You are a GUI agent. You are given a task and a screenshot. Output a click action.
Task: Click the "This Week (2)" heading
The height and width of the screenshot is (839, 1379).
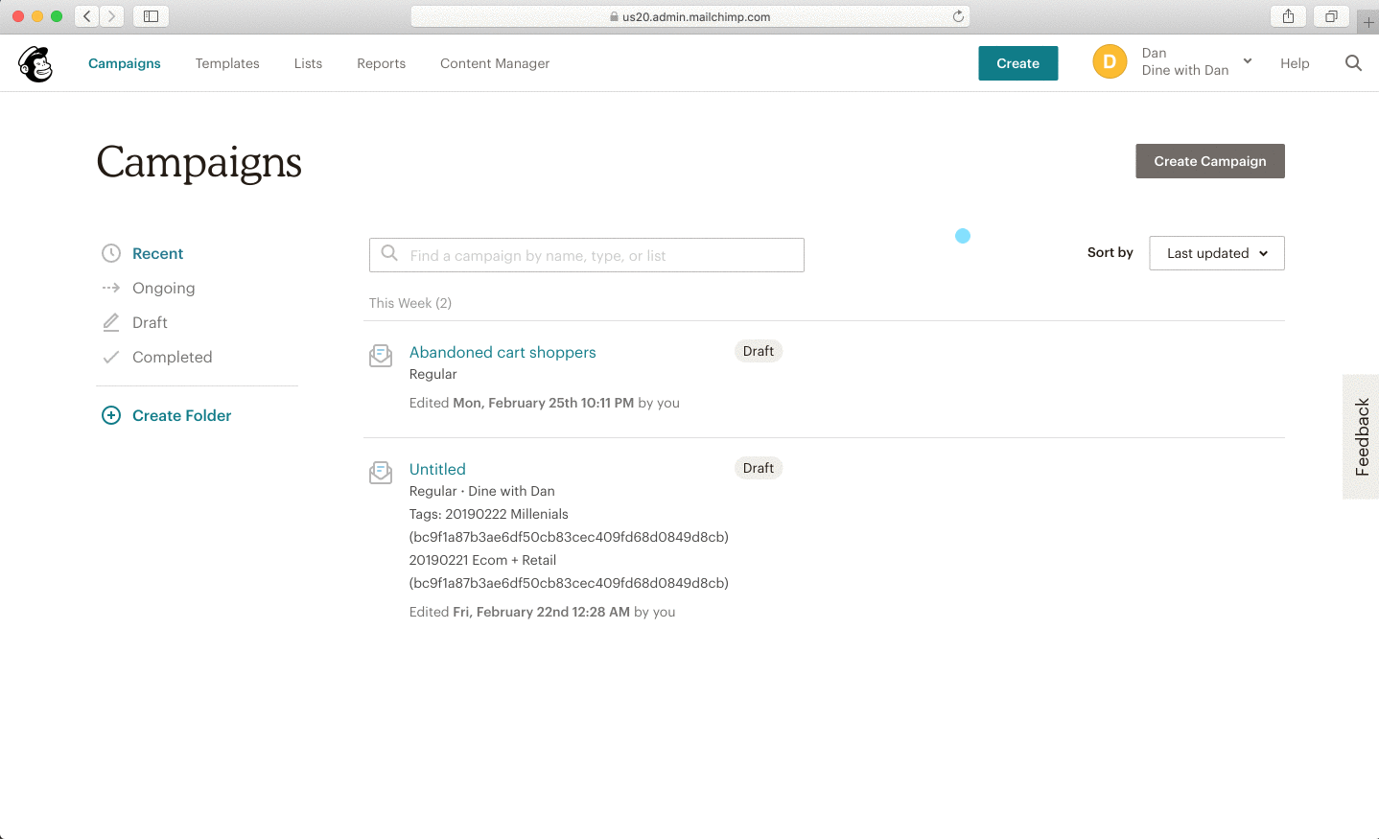pyautogui.click(x=410, y=303)
